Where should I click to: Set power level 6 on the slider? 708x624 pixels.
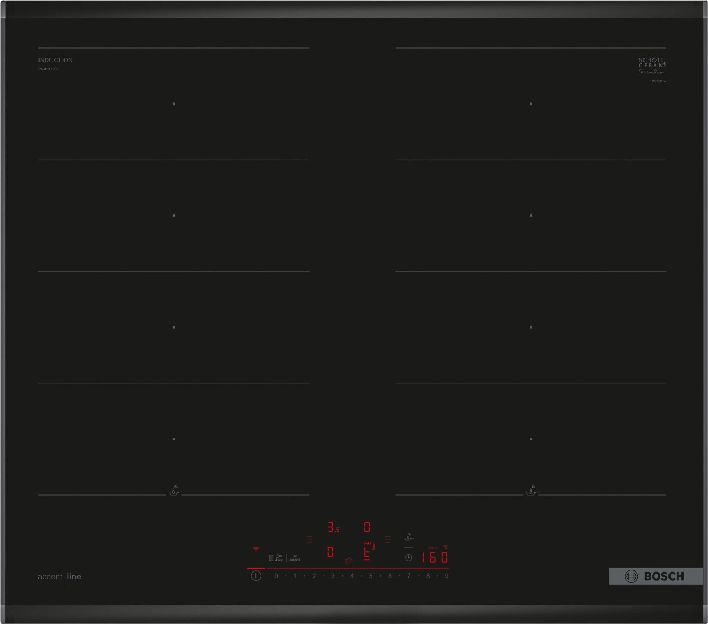pos(390,576)
